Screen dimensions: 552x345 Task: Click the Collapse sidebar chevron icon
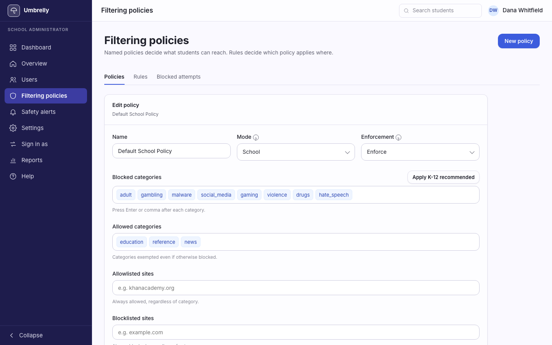point(11,335)
